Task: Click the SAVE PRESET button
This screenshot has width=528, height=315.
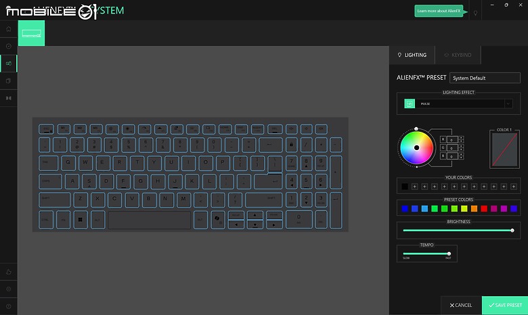Action: tap(505, 306)
